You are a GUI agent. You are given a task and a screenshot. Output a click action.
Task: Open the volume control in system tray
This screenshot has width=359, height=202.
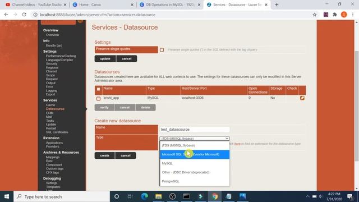pyautogui.click(x=321, y=196)
